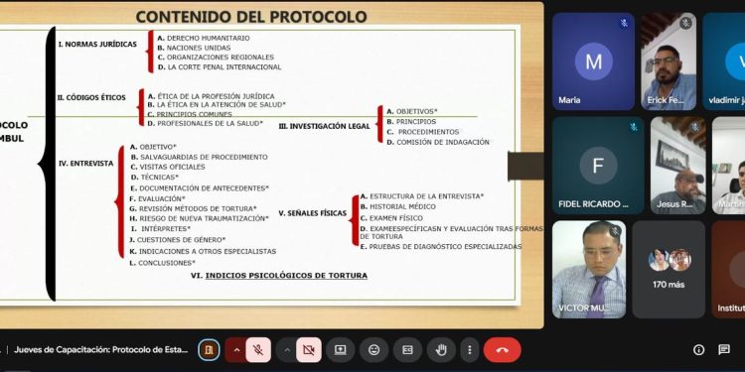
Task: Click 'B. HISTORIAL MÉDICO' line
Action: click(x=398, y=207)
